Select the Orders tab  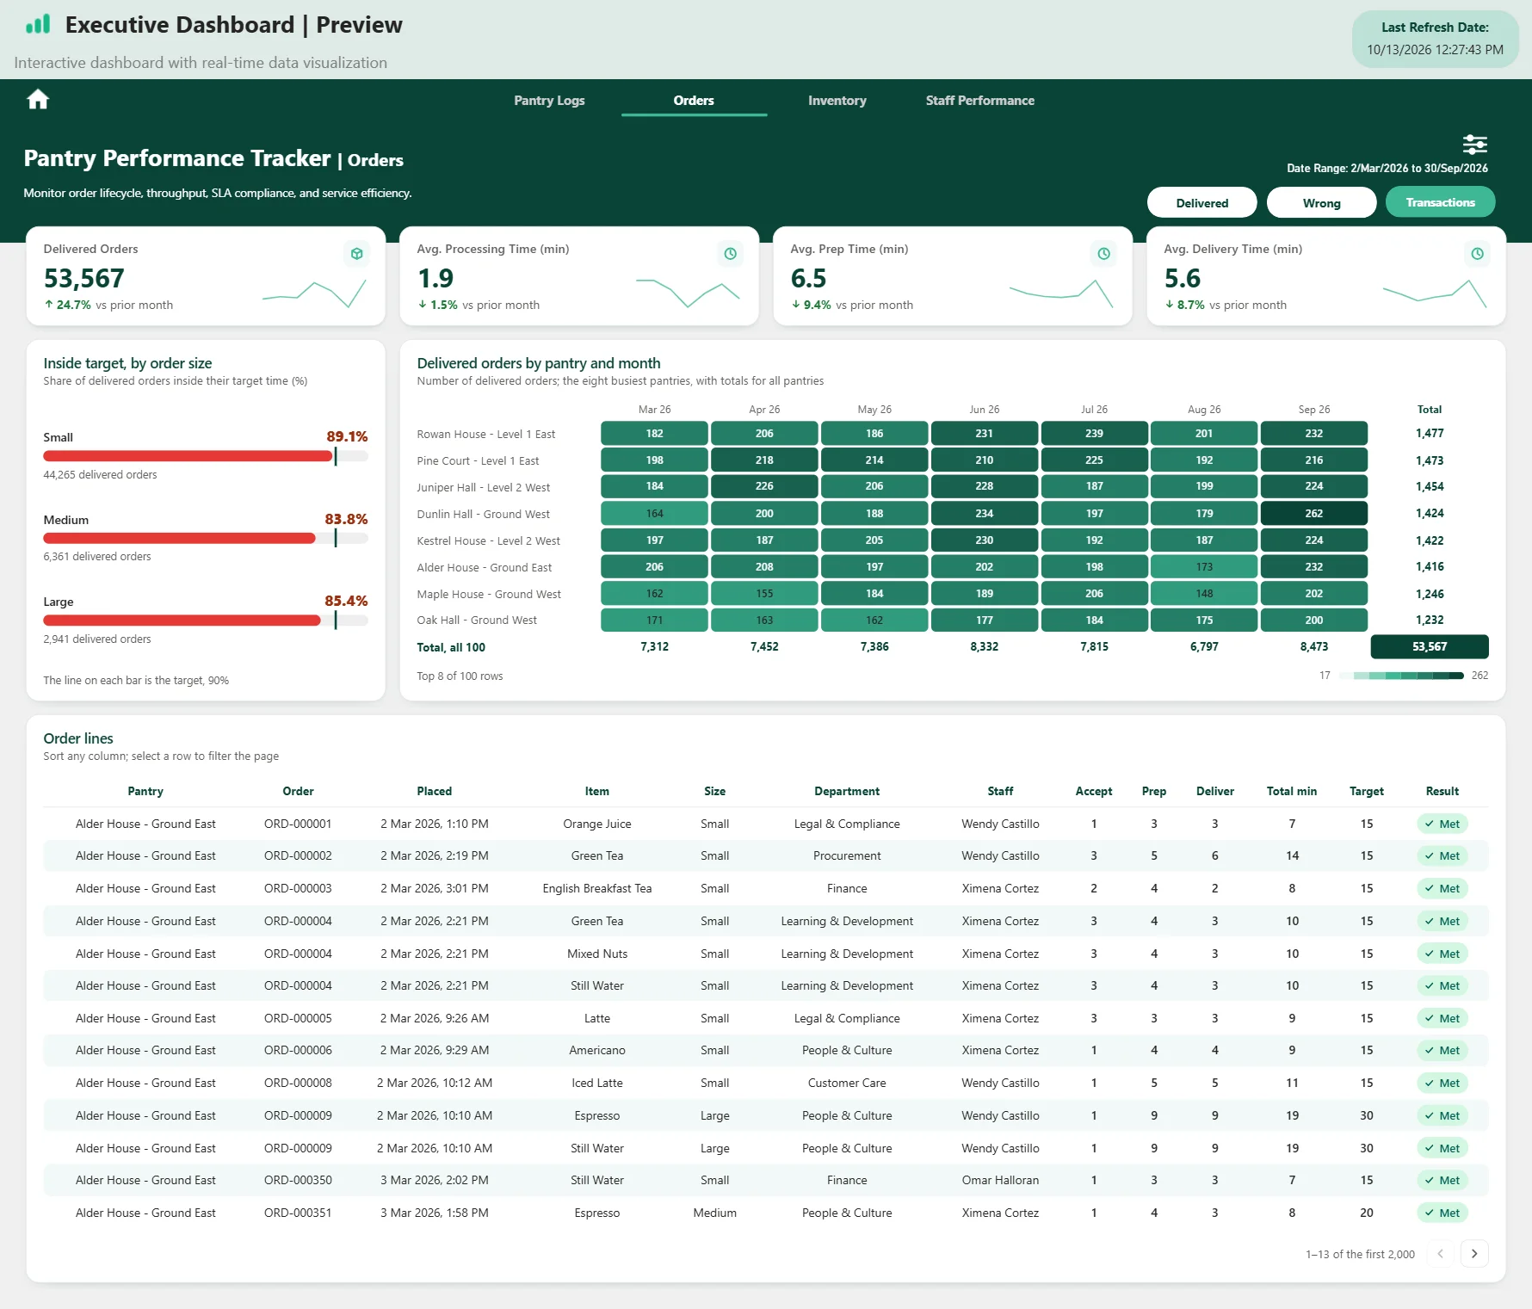point(694,101)
